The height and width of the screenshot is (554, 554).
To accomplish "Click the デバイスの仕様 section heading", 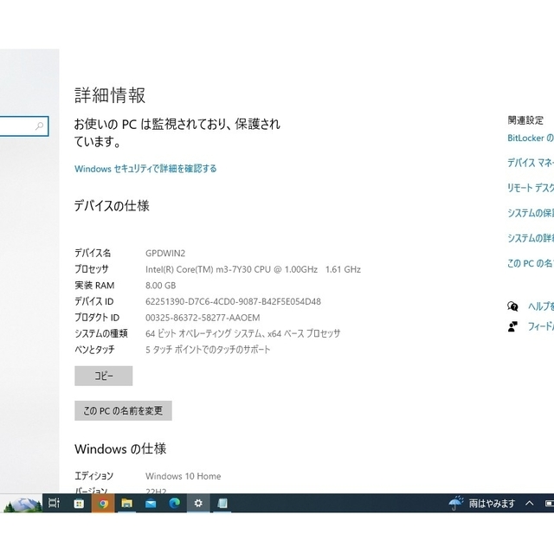I will click(x=112, y=206).
